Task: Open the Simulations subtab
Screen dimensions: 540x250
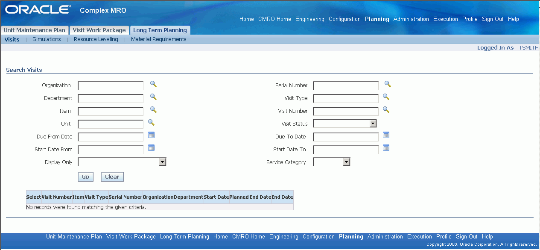Action: point(47,39)
